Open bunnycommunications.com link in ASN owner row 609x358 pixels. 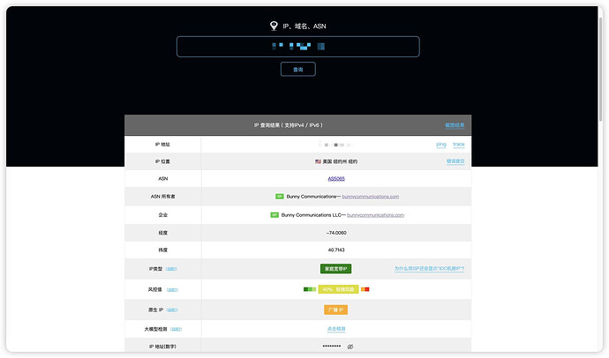370,197
